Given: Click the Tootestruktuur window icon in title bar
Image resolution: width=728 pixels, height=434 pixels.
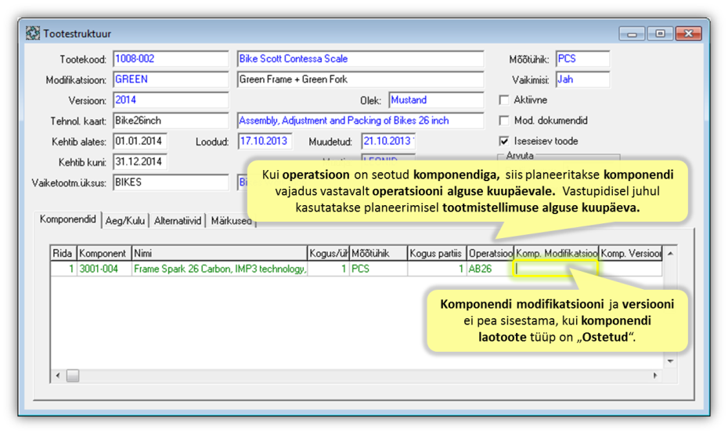Looking at the screenshot, I should click(x=33, y=34).
